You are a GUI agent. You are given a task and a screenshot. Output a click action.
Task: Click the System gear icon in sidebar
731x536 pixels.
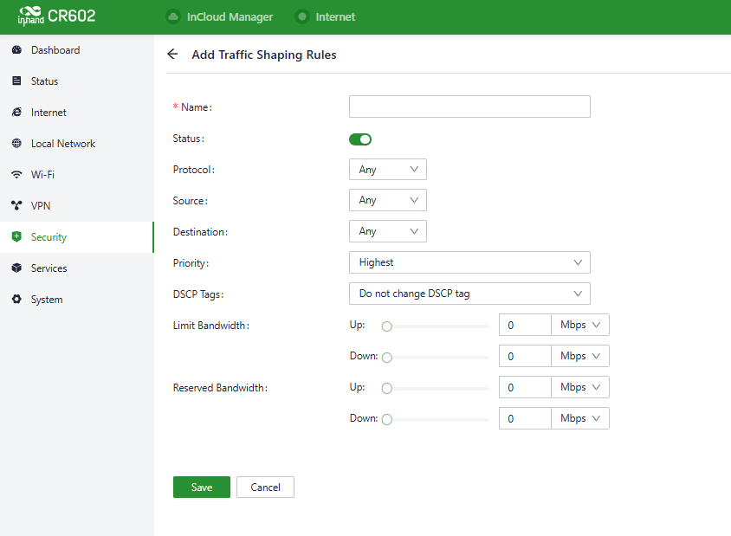click(16, 300)
